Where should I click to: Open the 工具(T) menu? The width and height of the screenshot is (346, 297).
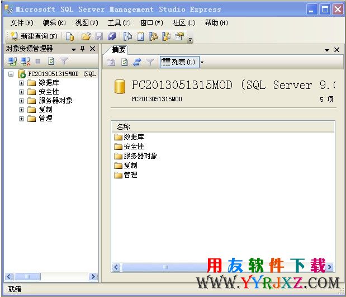click(119, 23)
